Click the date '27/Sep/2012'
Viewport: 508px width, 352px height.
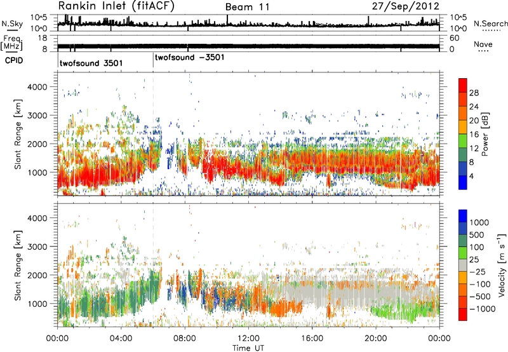405,6
